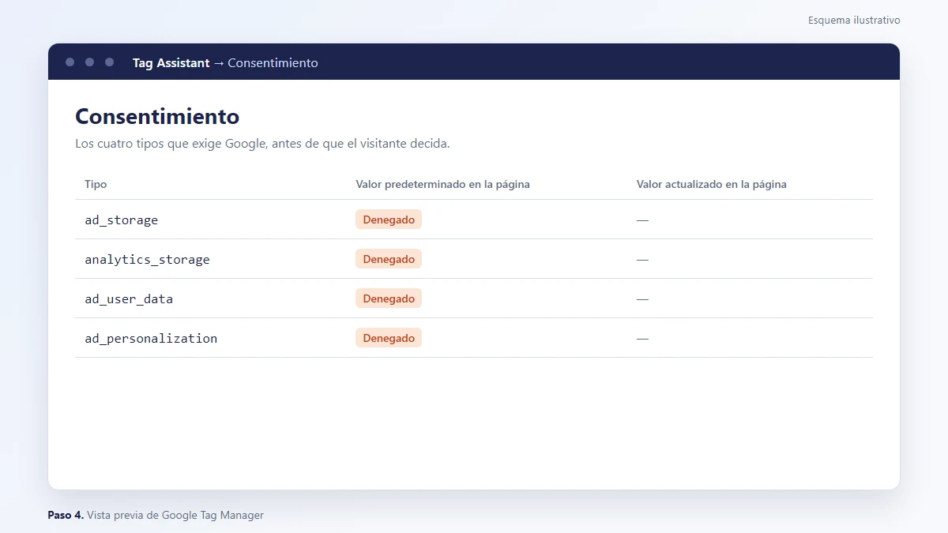Select the analytics_storage row label
This screenshot has width=948, height=533.
[x=148, y=260]
